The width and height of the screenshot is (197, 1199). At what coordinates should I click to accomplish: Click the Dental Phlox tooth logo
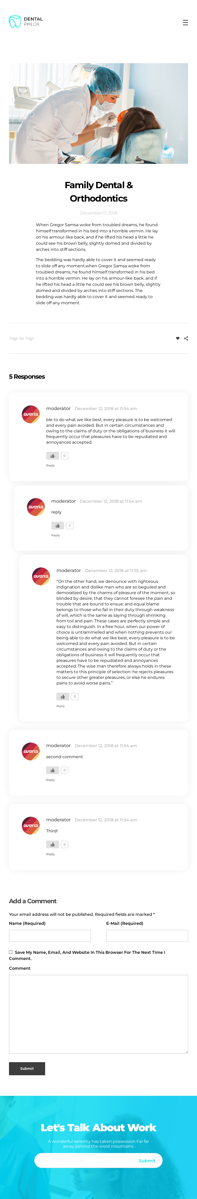[15, 22]
